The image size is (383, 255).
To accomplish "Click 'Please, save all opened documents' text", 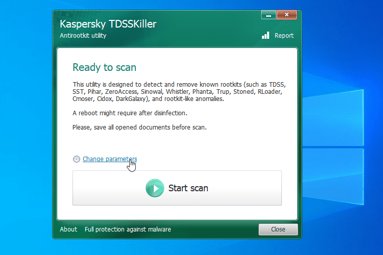I will (122, 127).
